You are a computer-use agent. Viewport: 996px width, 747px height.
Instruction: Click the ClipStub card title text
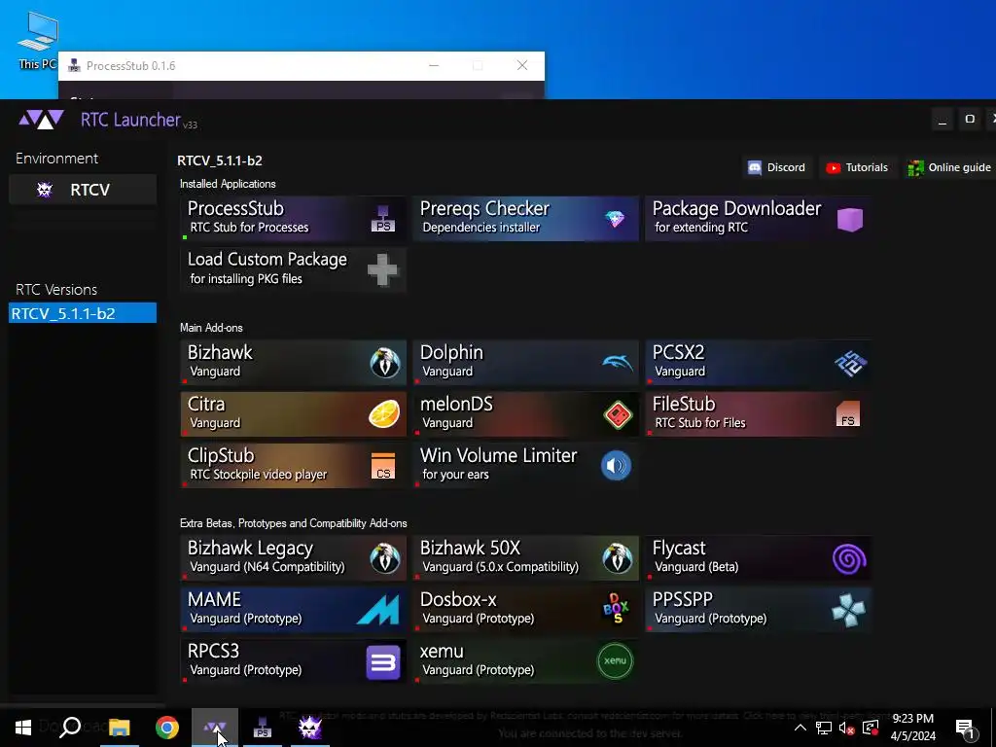[221, 455]
